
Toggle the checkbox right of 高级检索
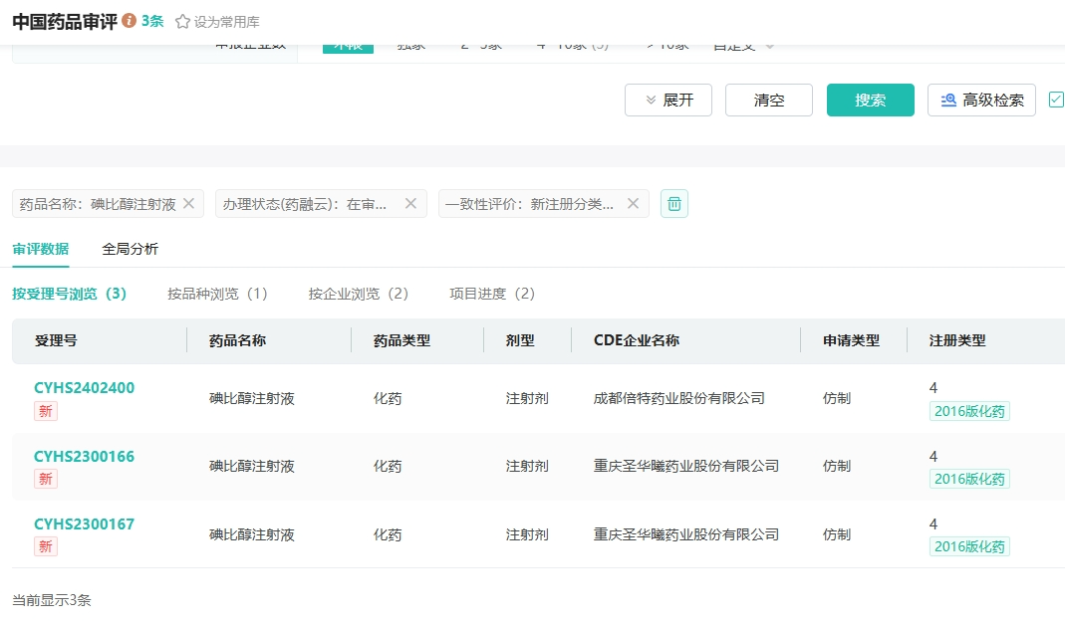click(x=1056, y=100)
